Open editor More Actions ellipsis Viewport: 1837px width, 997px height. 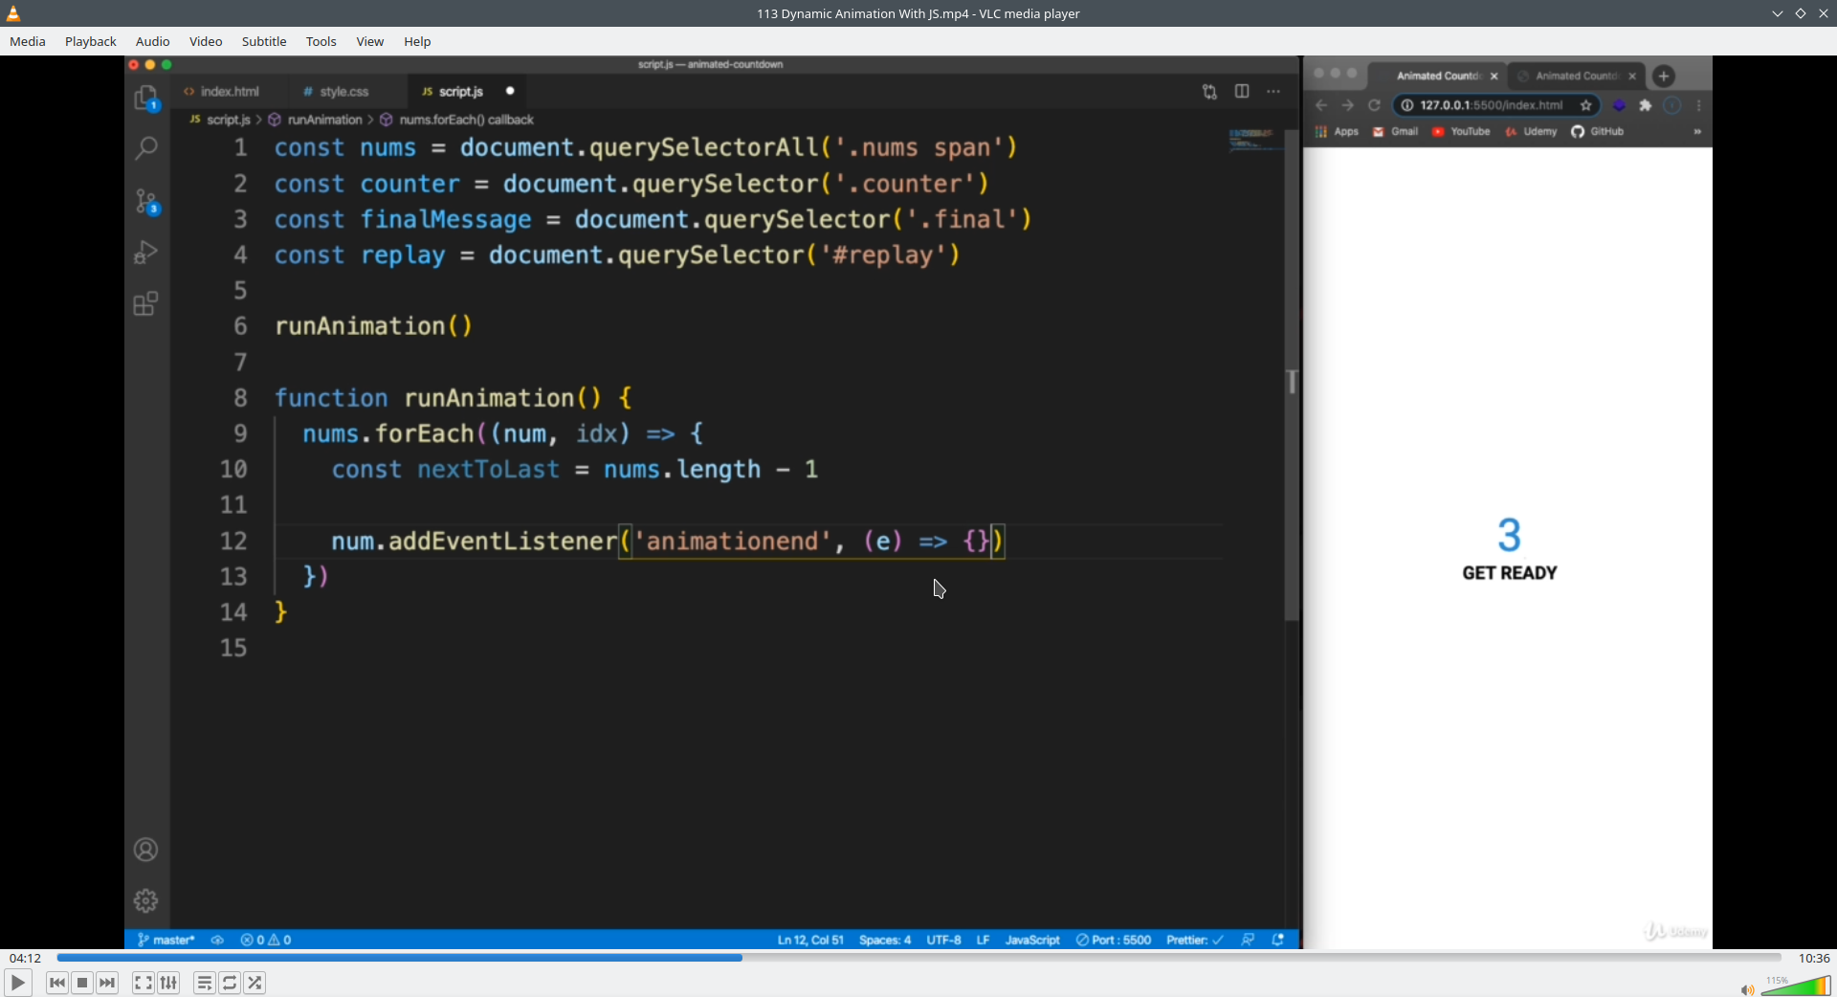(1273, 92)
